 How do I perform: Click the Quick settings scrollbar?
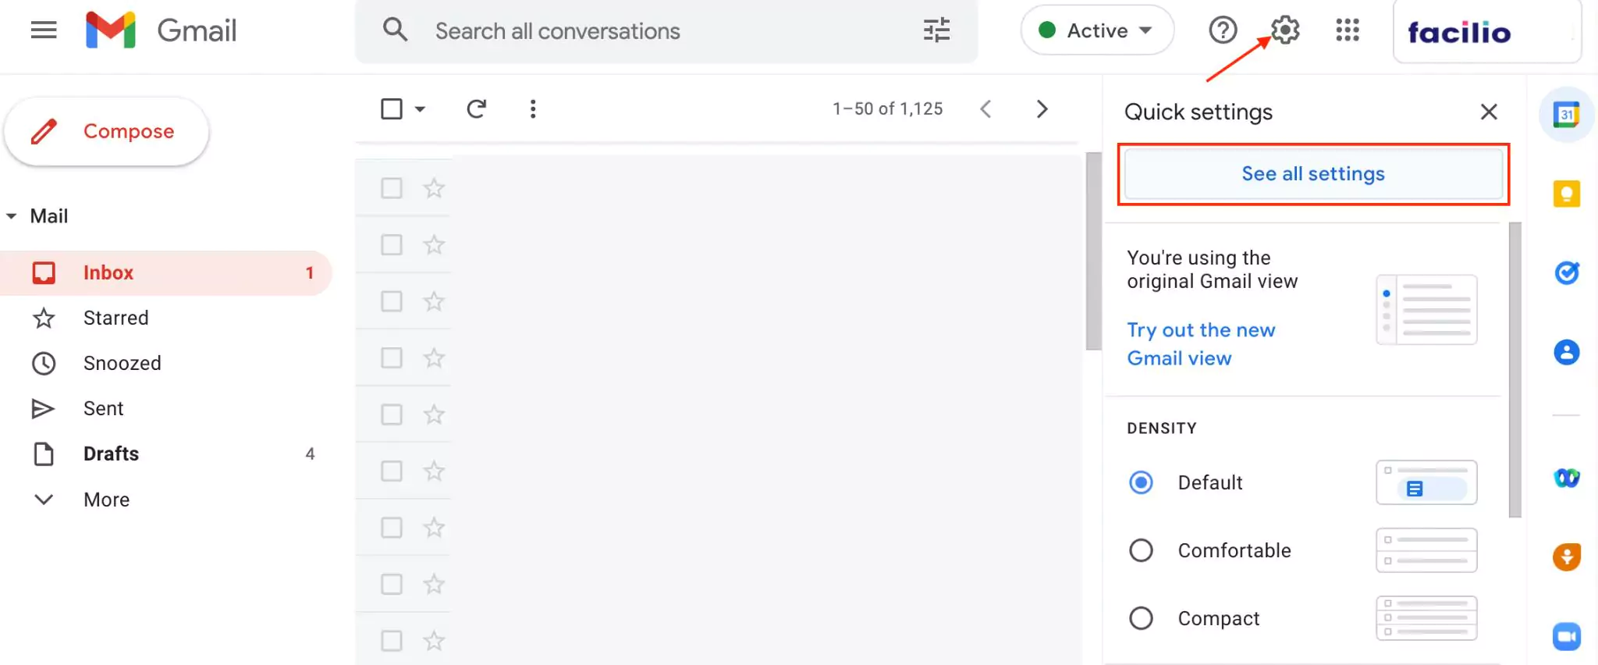click(1515, 370)
